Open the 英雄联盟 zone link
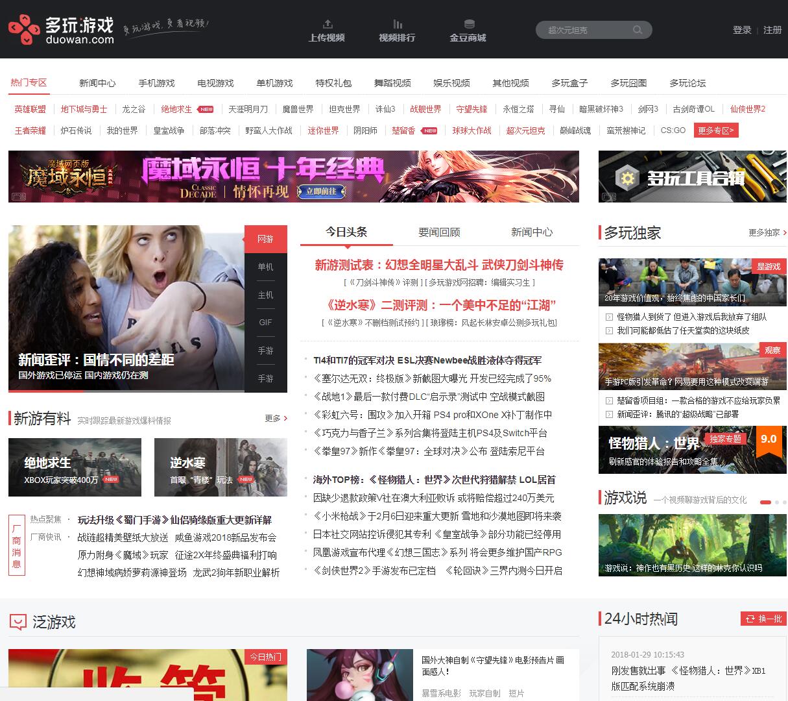788x701 pixels. [x=30, y=109]
